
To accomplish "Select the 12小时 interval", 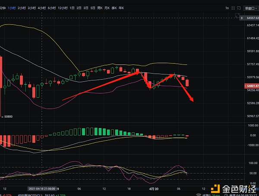I will pos(63,8).
